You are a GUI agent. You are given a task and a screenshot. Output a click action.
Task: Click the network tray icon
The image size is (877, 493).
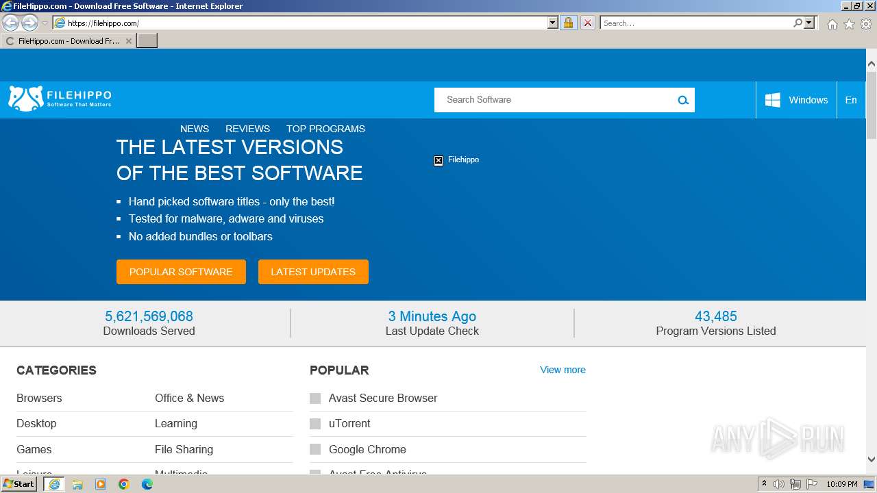pyautogui.click(x=795, y=484)
